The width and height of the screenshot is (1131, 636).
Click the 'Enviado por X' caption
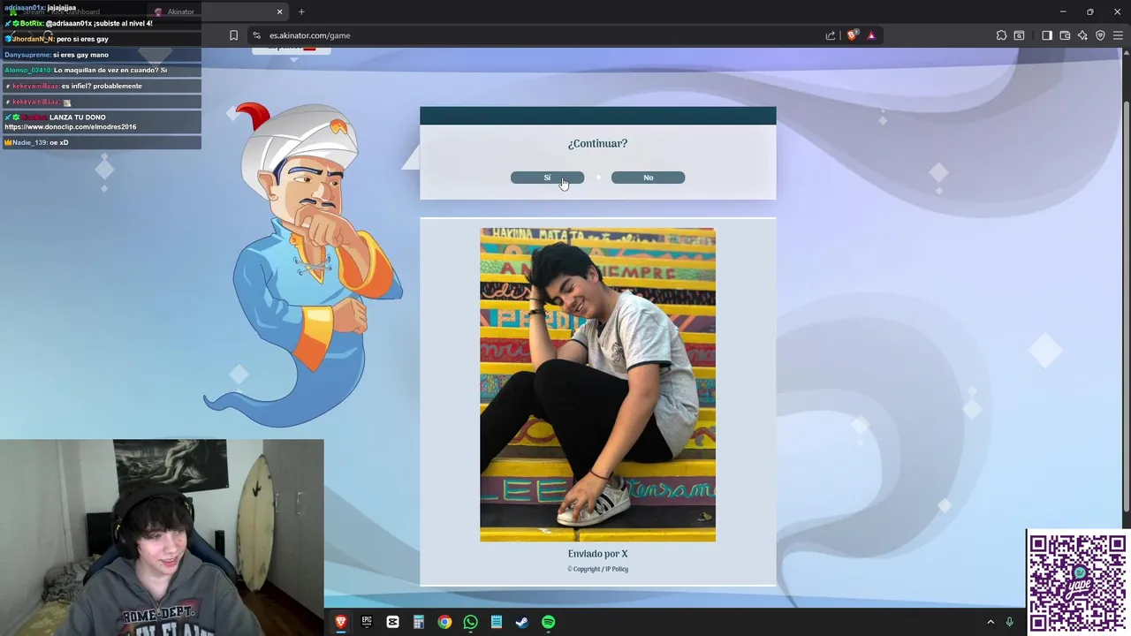coord(597,554)
